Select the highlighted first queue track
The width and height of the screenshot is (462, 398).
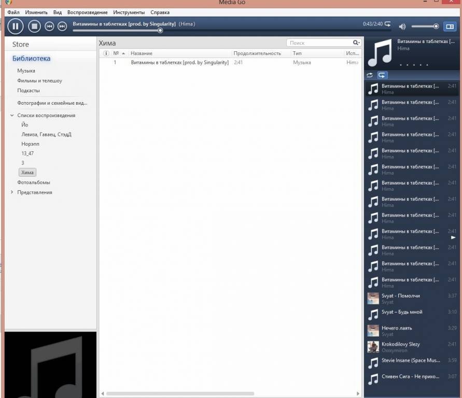(412, 89)
